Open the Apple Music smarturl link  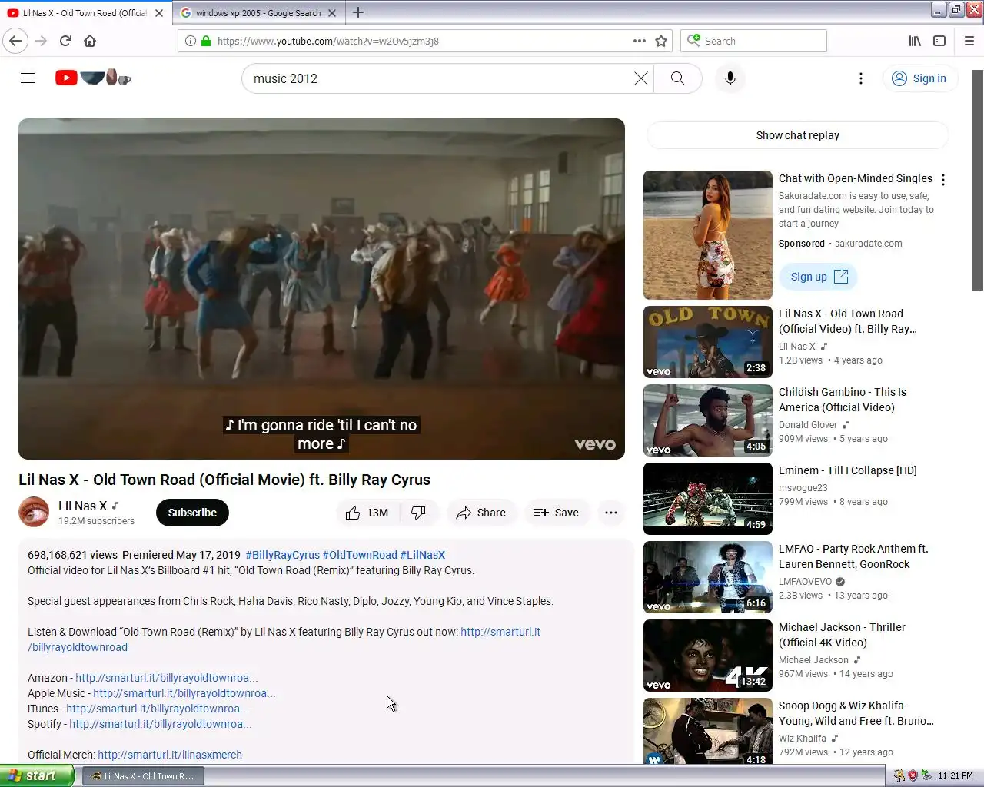tap(184, 693)
